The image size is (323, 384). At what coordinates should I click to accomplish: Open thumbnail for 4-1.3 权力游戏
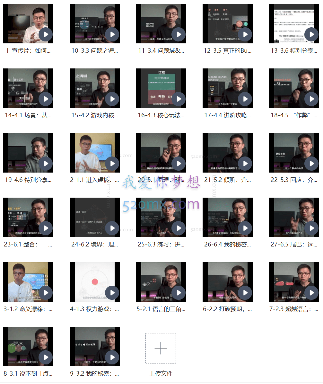tap(94, 282)
